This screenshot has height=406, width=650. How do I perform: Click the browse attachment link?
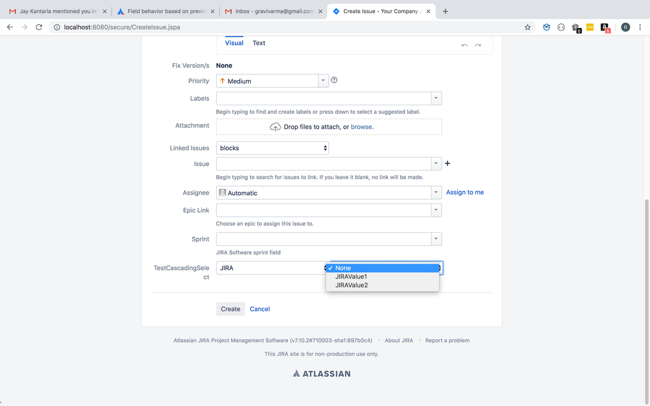(361, 127)
